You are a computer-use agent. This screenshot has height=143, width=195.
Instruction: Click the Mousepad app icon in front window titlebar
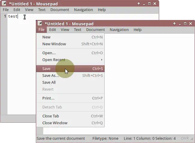[x=40, y=23]
